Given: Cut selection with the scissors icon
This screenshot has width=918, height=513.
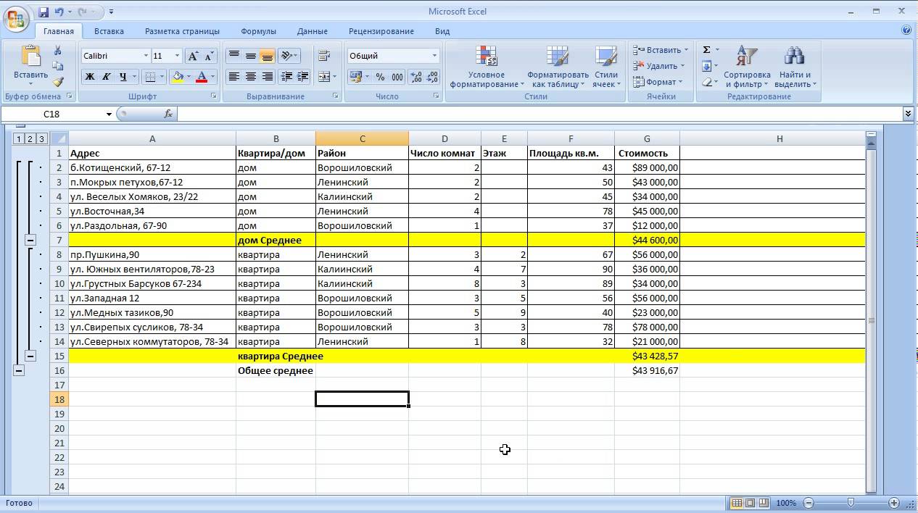Looking at the screenshot, I should tap(58, 51).
